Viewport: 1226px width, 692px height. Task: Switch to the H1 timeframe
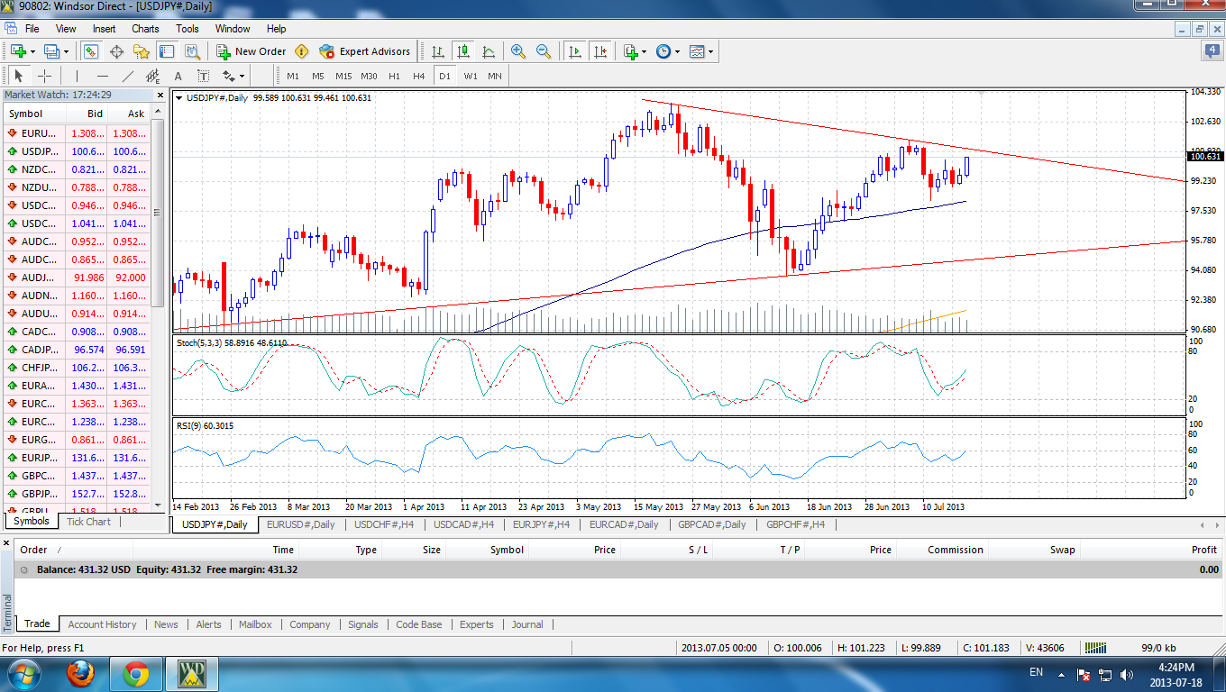coord(394,76)
